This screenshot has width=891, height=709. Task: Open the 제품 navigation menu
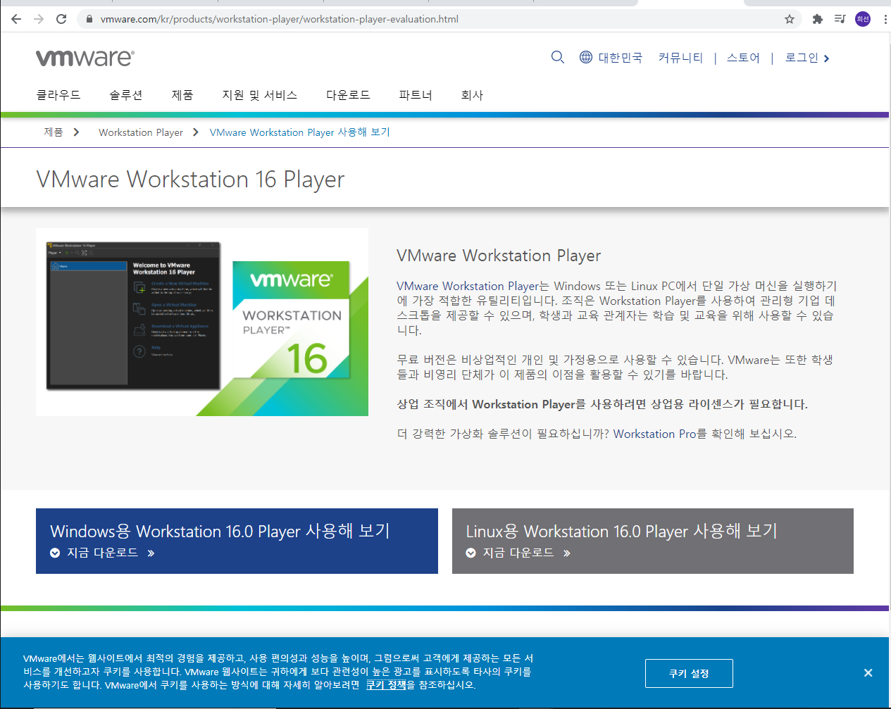[182, 95]
